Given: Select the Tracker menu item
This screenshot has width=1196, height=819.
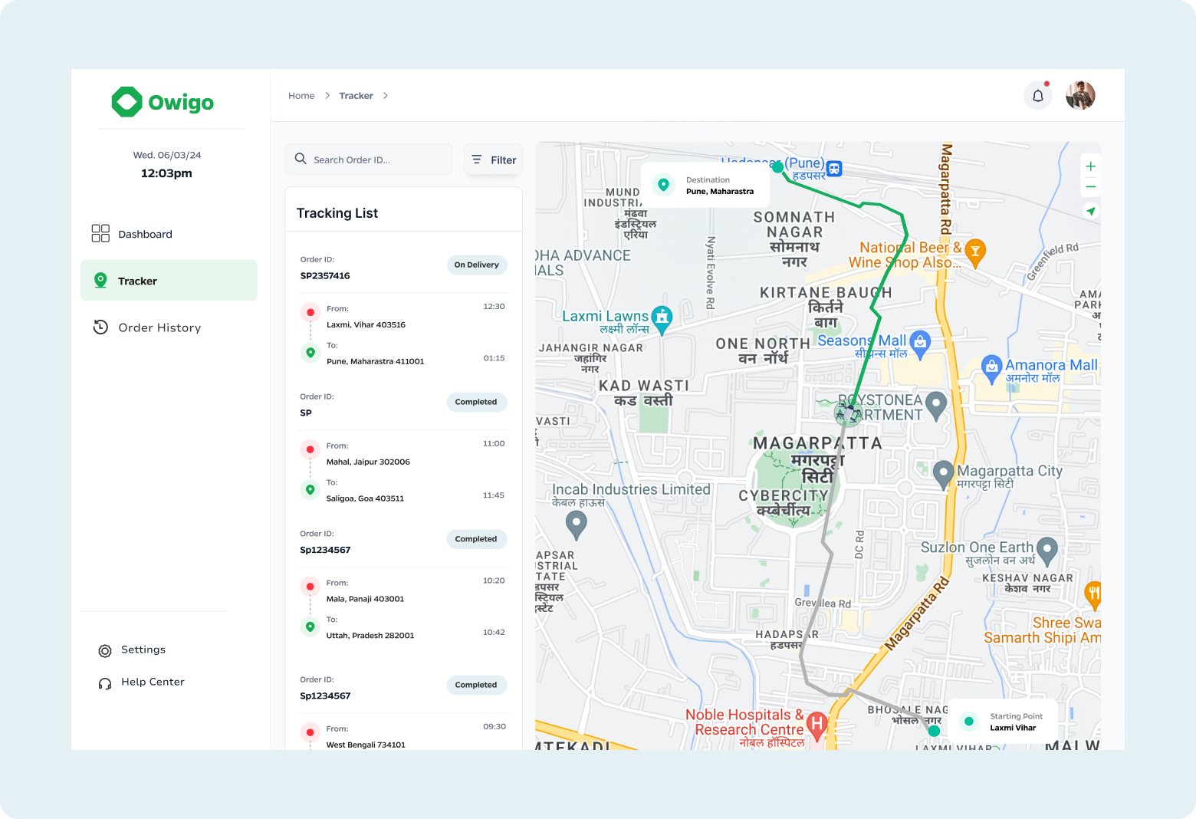Looking at the screenshot, I should [169, 281].
